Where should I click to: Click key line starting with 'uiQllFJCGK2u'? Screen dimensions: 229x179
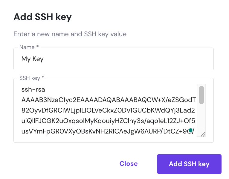[x=108, y=121]
